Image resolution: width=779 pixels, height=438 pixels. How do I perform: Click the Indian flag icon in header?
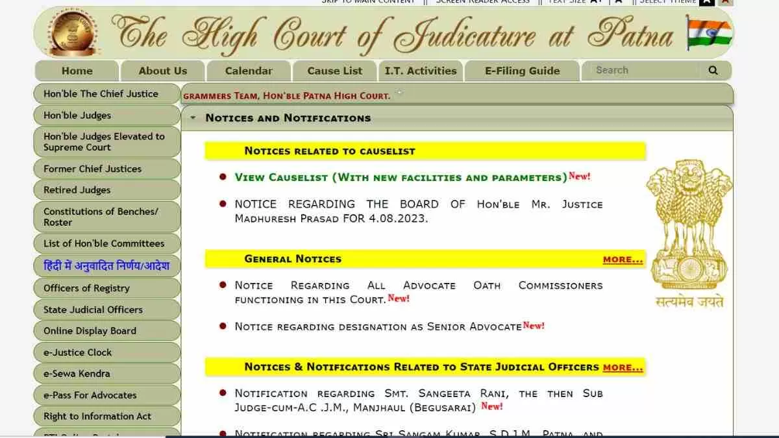tap(709, 32)
